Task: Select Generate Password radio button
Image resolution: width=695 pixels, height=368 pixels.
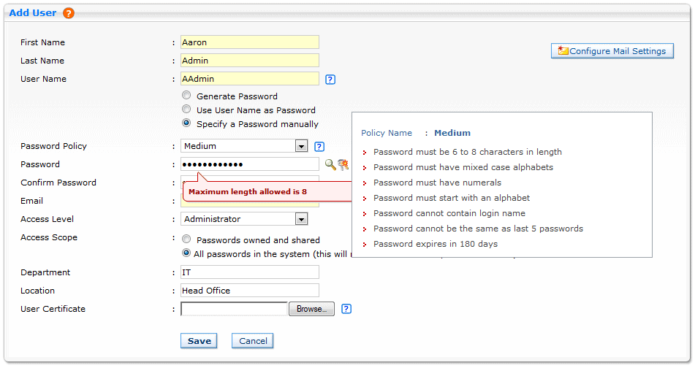Action: [186, 95]
